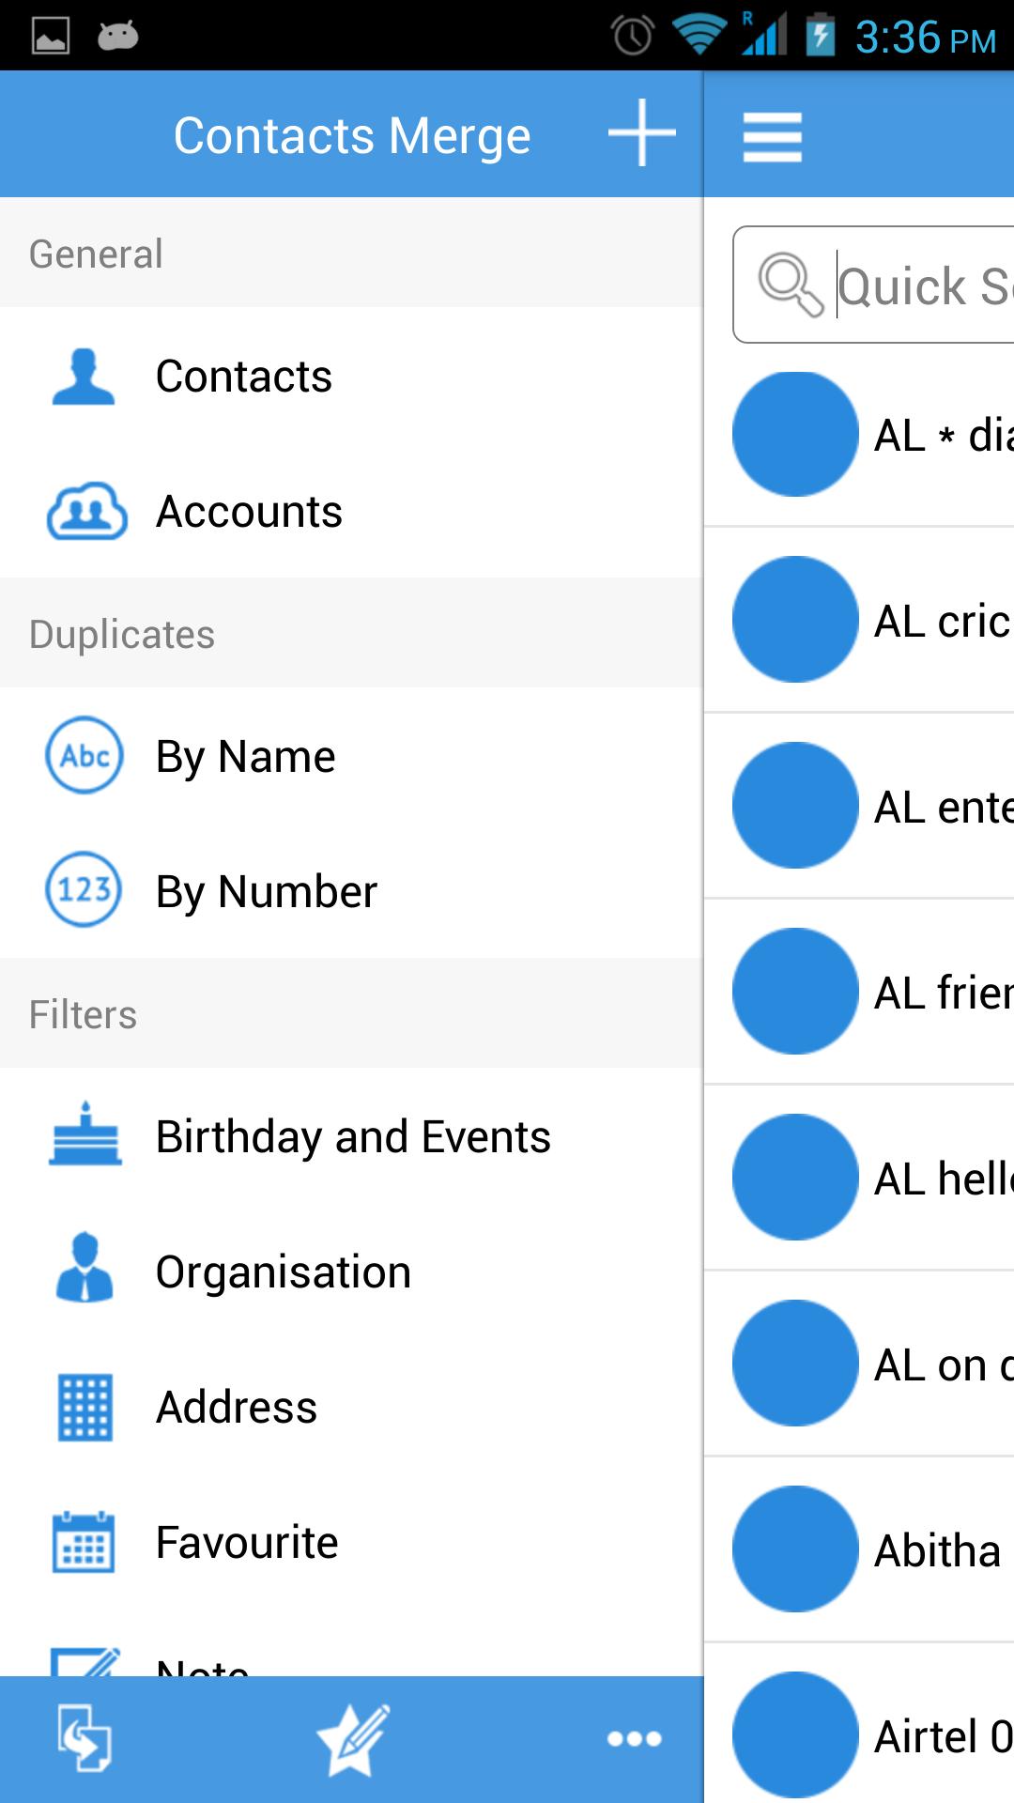Tap the plus icon to add contact
Viewport: 1014px width, 1803px height.
[x=642, y=133]
